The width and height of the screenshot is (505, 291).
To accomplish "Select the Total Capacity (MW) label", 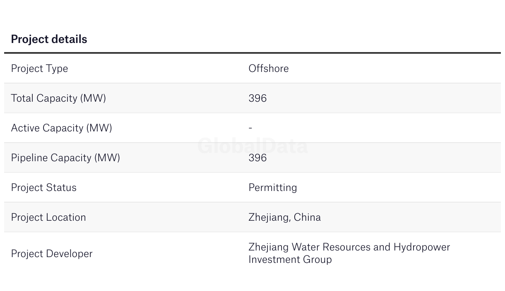I will pyautogui.click(x=58, y=98).
